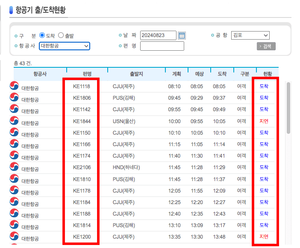The width and height of the screenshot is (300, 248).
Task: Select the 도착 (arrival) radio button
Action: pos(42,35)
